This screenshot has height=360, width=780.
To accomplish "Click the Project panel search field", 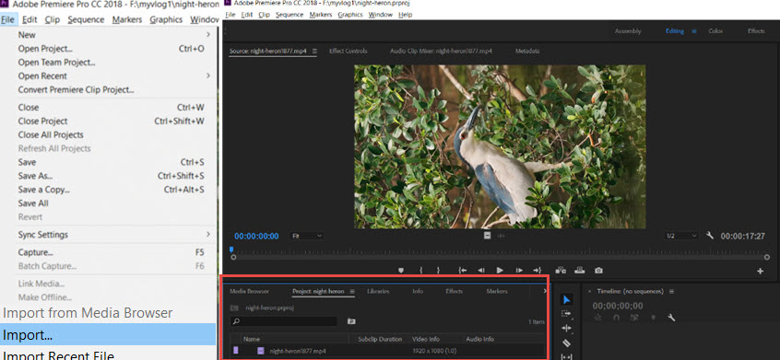I will coord(284,321).
